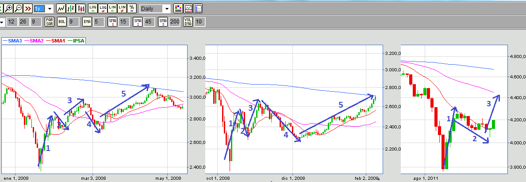Select LOG scale with equal sign

click(x=93, y=8)
